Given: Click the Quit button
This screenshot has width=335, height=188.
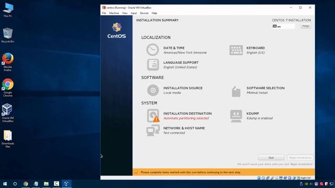Looking at the screenshot, I should click(x=271, y=158).
